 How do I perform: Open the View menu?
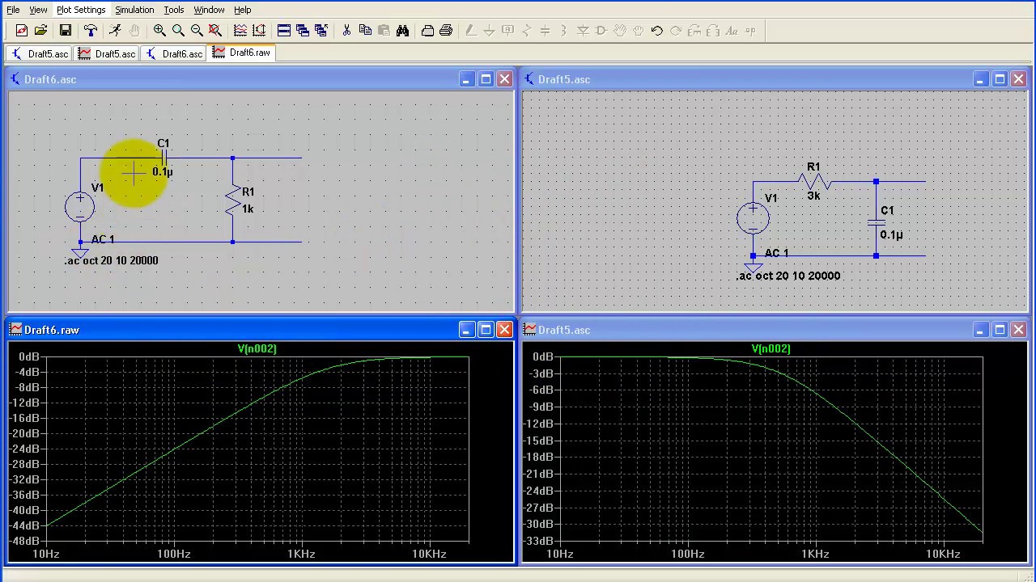pyautogui.click(x=38, y=10)
